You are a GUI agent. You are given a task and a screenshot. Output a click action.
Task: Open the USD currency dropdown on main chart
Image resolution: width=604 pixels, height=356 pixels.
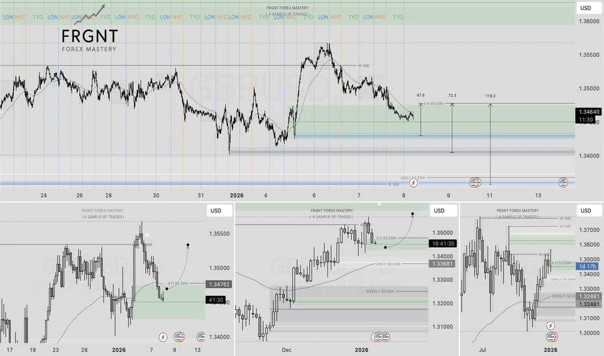click(x=585, y=8)
